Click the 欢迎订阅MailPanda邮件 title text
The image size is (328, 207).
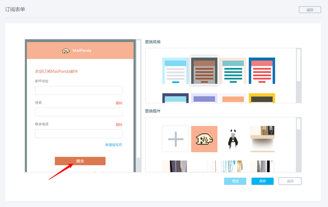tap(57, 72)
